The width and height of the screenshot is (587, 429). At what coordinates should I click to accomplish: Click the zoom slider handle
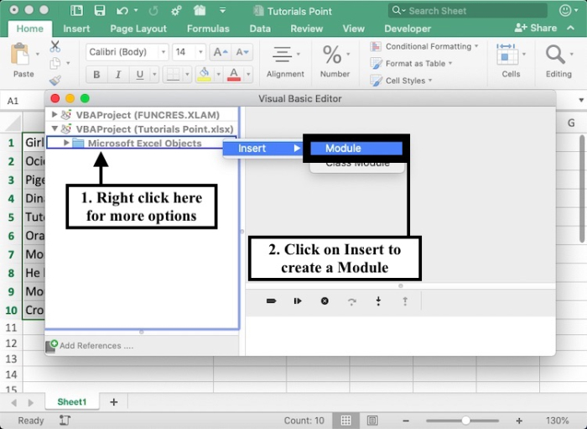465,421
